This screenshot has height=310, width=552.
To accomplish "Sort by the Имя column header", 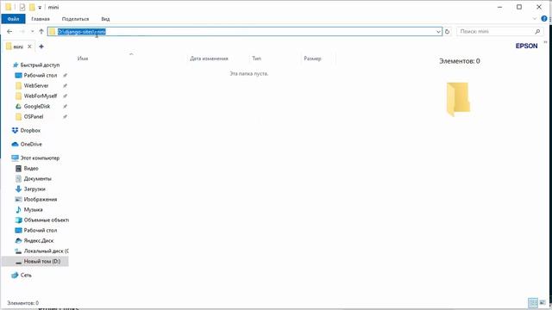I will coord(83,59).
